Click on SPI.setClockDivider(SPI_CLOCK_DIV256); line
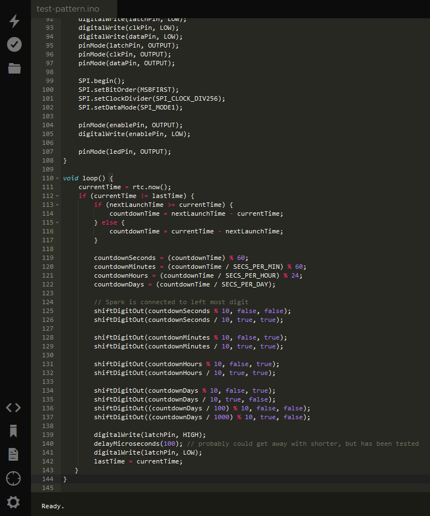 pyautogui.click(x=151, y=99)
